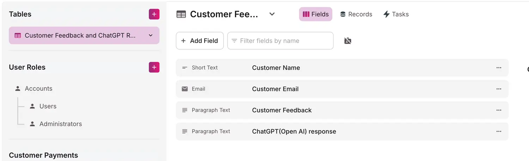
Task: Select the Users role
Action: [x=48, y=106]
